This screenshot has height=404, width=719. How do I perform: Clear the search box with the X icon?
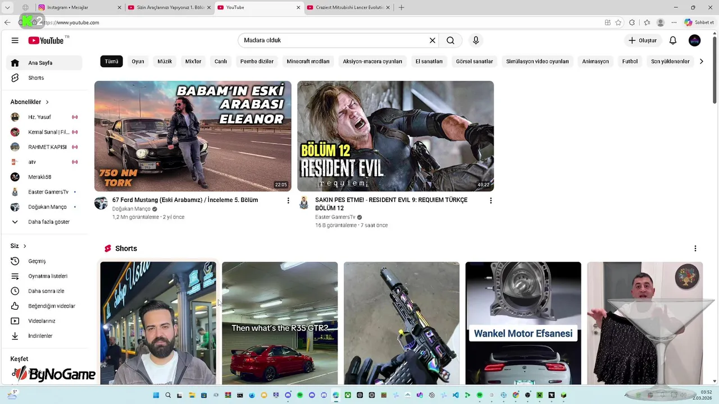433,40
